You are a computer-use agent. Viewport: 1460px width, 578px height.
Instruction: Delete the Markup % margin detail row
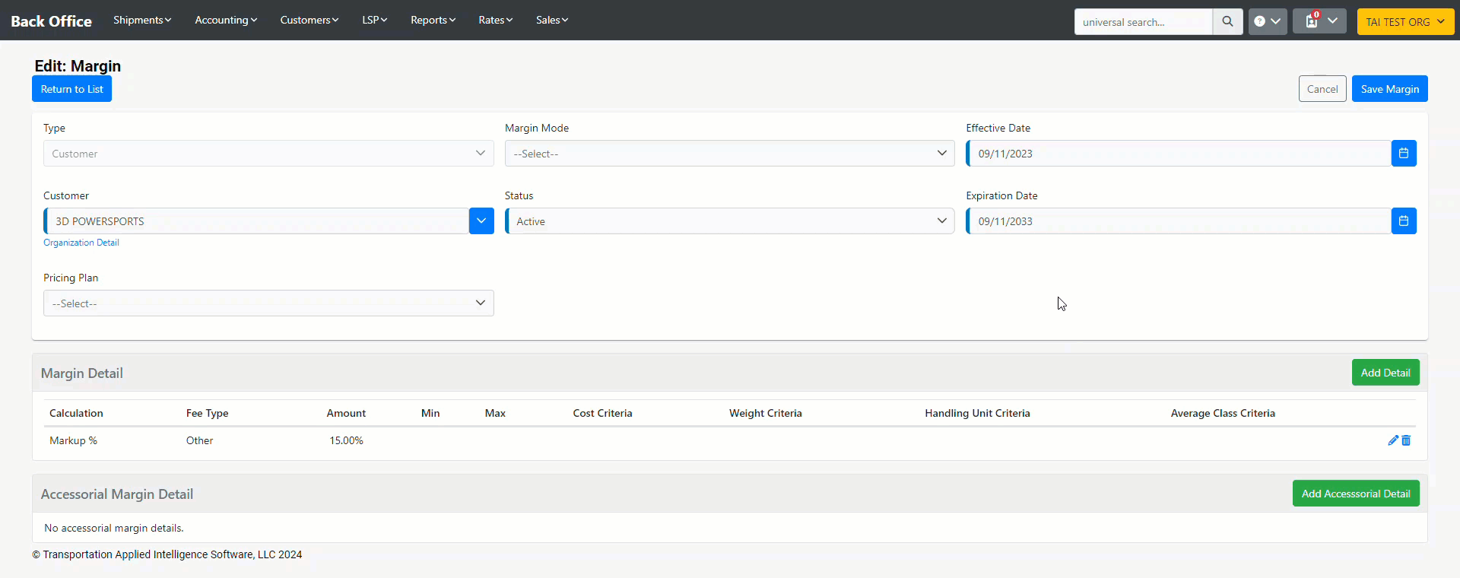click(x=1406, y=440)
